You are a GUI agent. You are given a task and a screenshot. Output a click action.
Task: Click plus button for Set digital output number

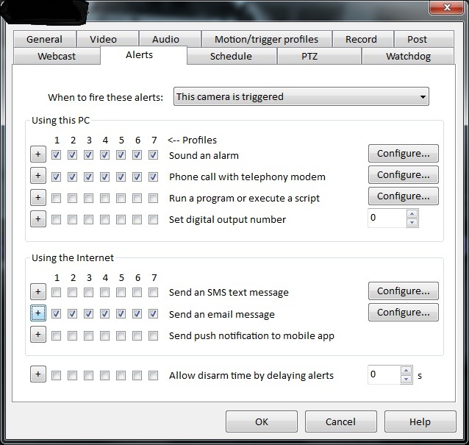(37, 219)
